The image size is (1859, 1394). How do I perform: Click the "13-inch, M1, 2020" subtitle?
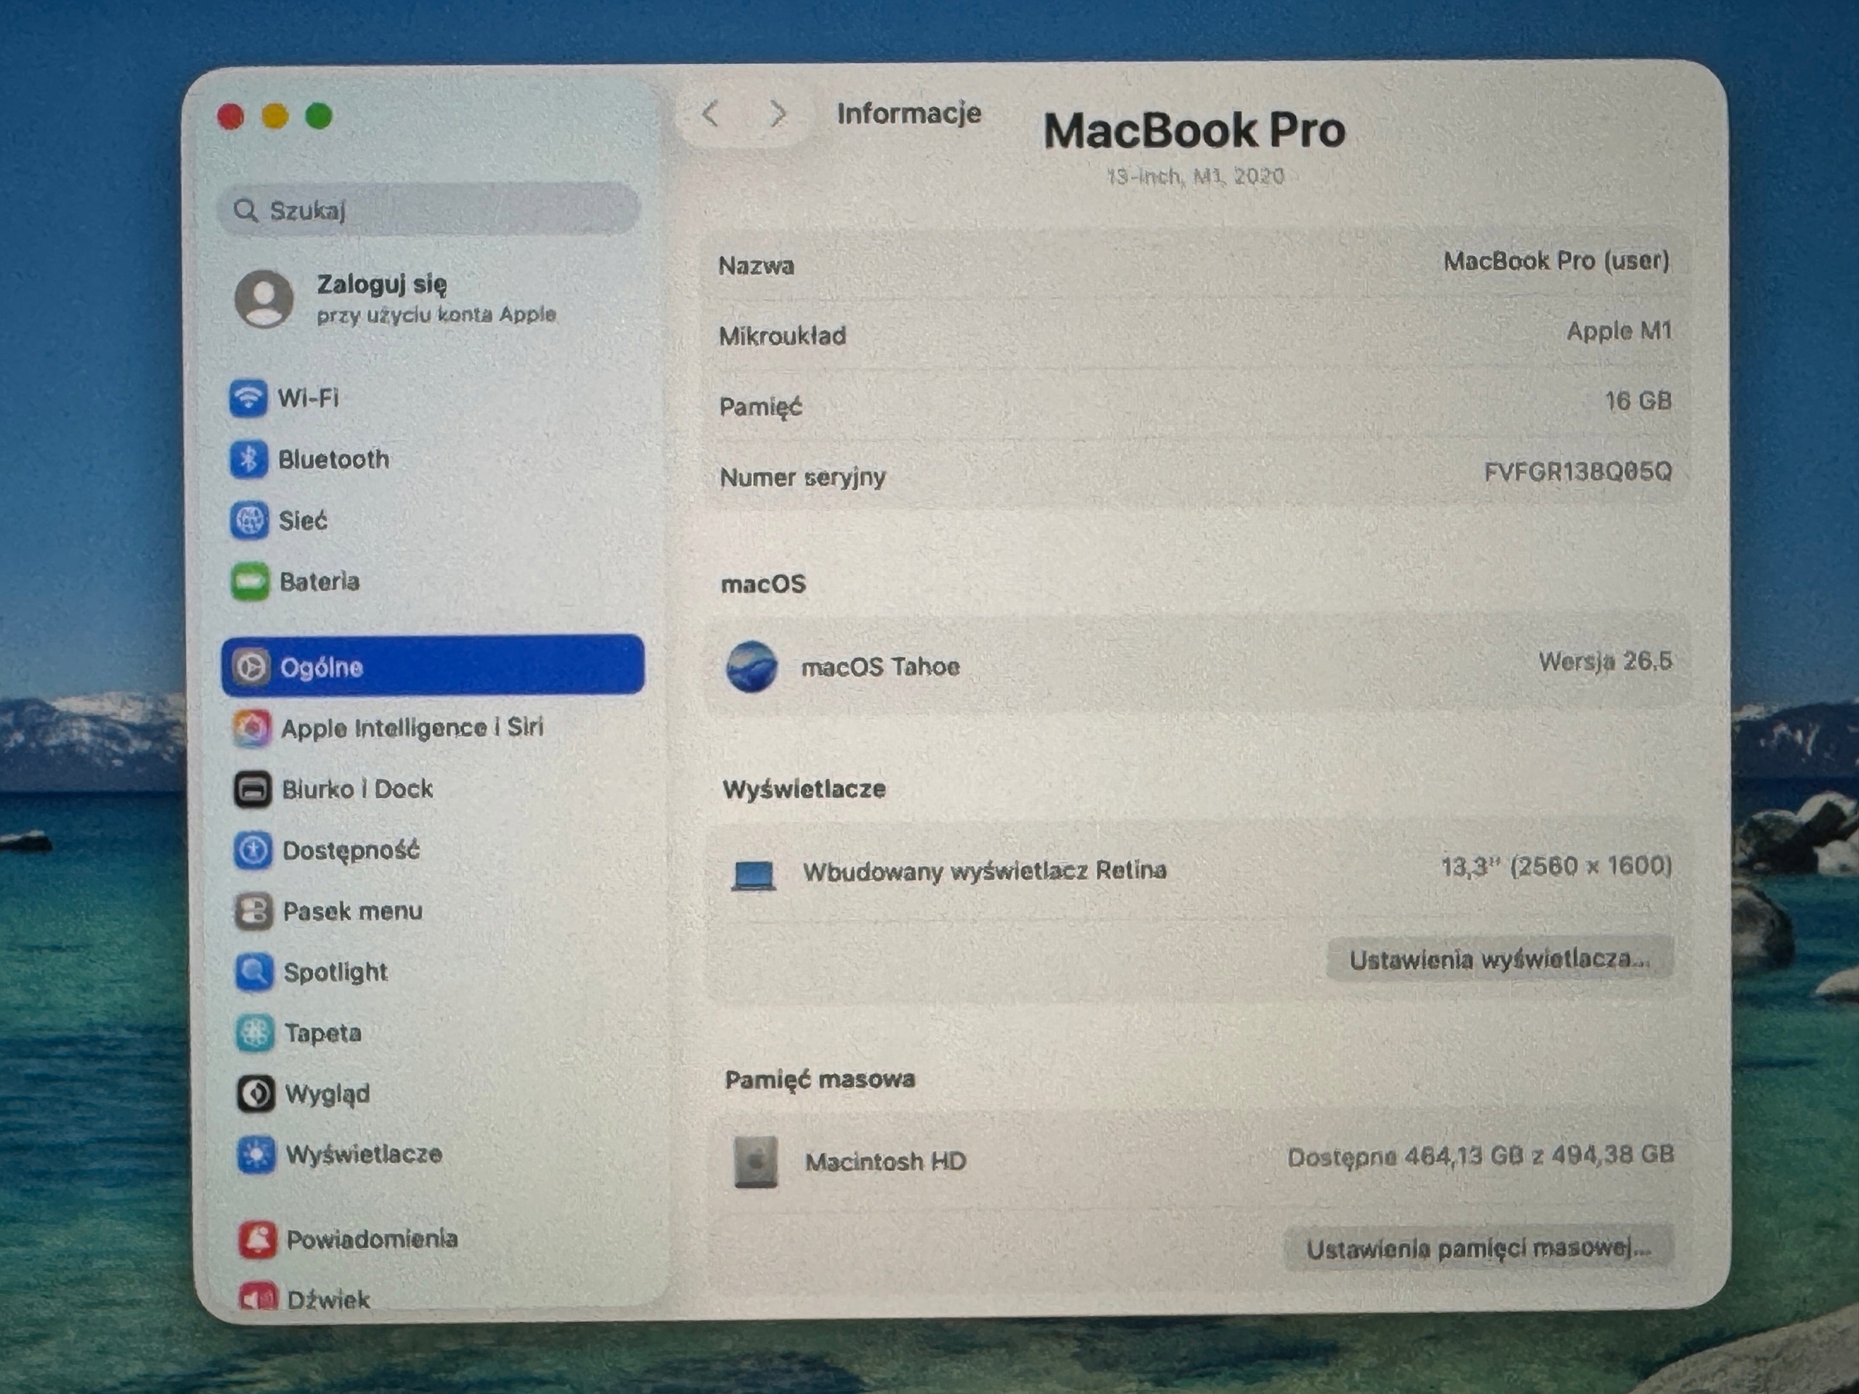point(1195,176)
